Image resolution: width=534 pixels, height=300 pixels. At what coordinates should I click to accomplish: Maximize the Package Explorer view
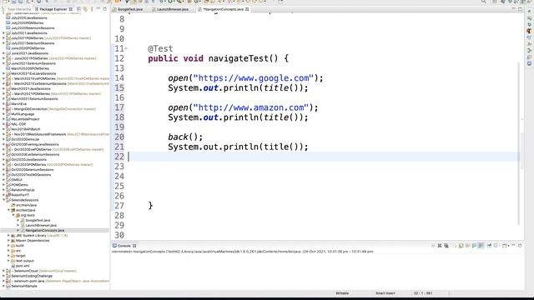[x=105, y=9]
